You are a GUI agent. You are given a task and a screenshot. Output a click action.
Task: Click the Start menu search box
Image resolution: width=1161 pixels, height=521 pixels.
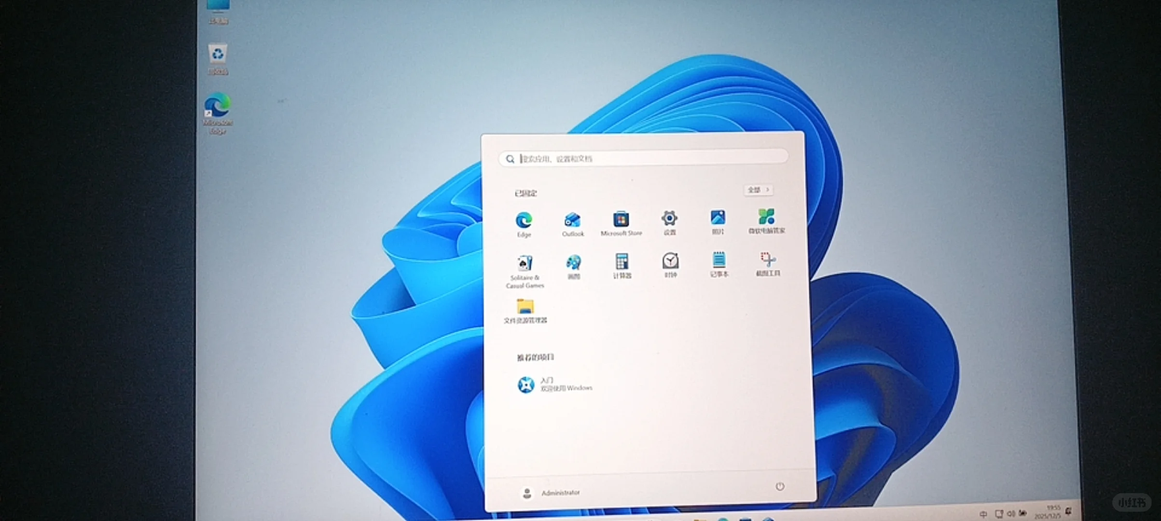tap(643, 158)
